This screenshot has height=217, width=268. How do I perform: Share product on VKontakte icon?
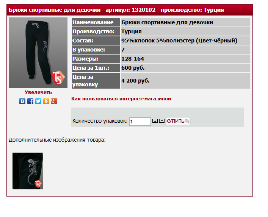(x=22, y=101)
